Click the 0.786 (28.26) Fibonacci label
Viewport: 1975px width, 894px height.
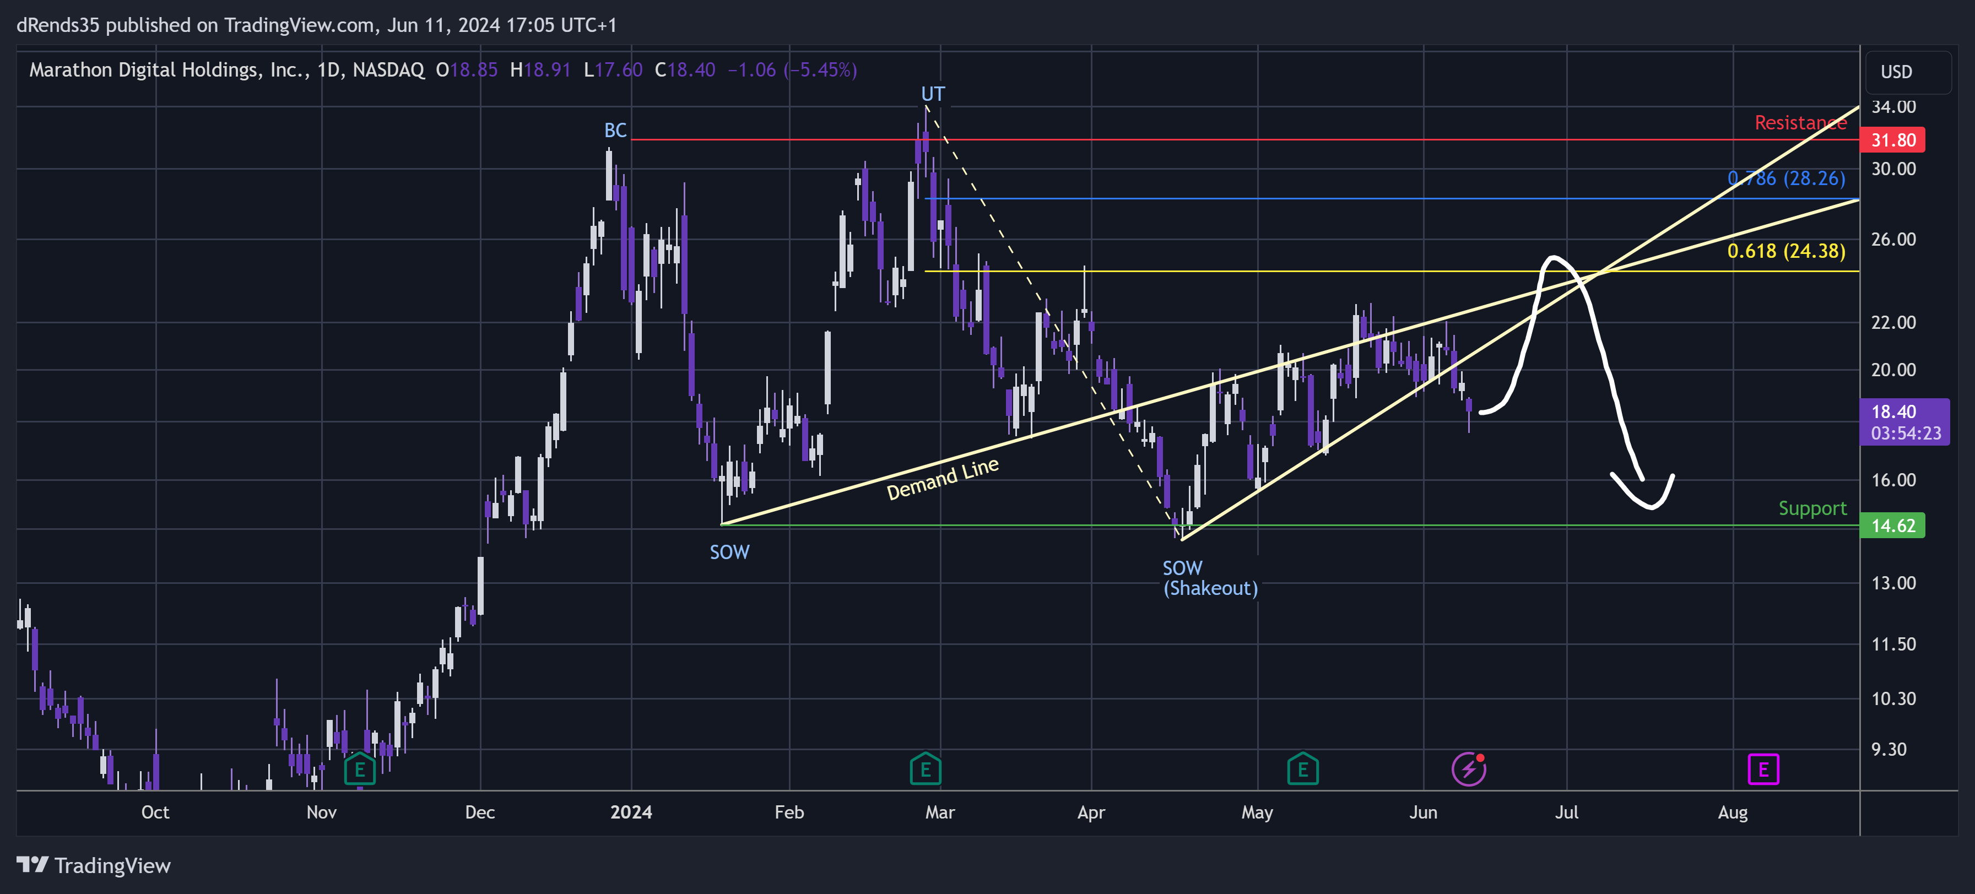tap(1787, 178)
